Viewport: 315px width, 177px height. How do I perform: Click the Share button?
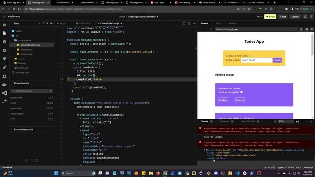[x=270, y=17]
